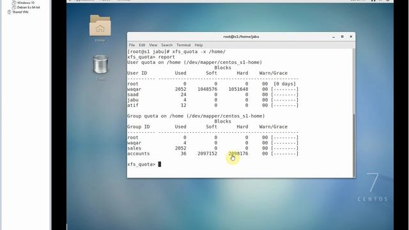409x230 pixels.
Task: Click accounts group soft limit 2097152
Action: pos(207,153)
